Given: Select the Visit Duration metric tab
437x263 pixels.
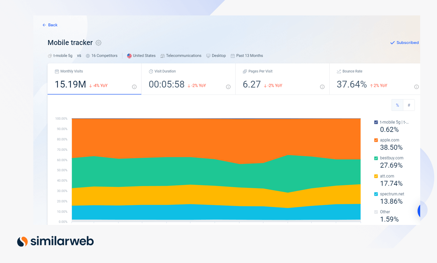Looking at the screenshot, I should (x=188, y=79).
